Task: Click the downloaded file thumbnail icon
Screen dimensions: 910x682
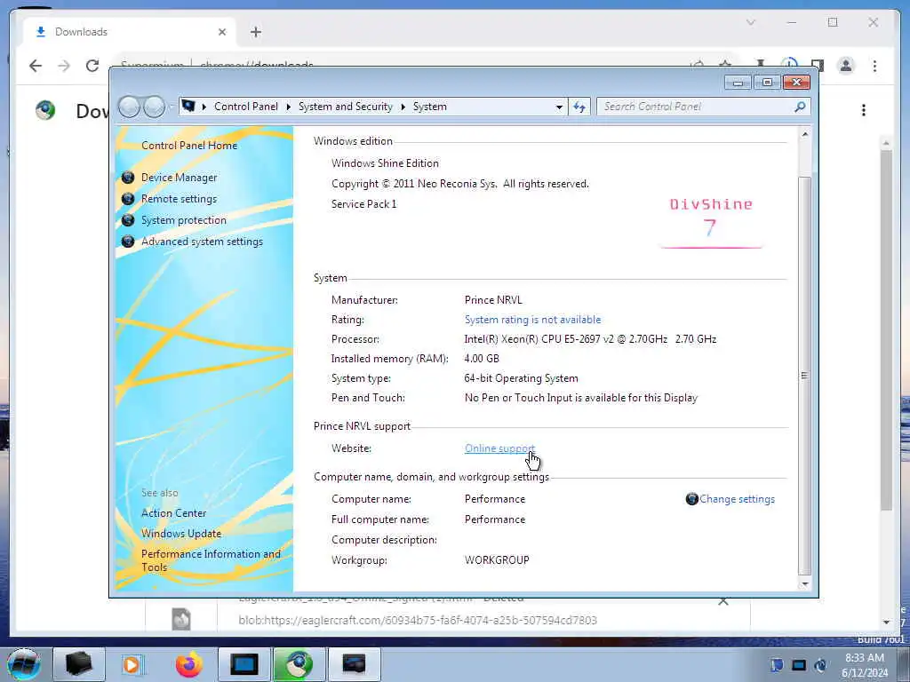Action: [x=181, y=619]
